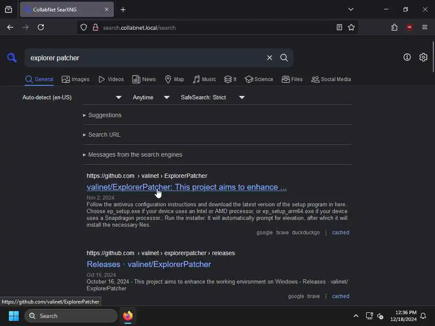This screenshot has height=326, width=435.
Task: Open cached copy of first result
Action: click(340, 233)
